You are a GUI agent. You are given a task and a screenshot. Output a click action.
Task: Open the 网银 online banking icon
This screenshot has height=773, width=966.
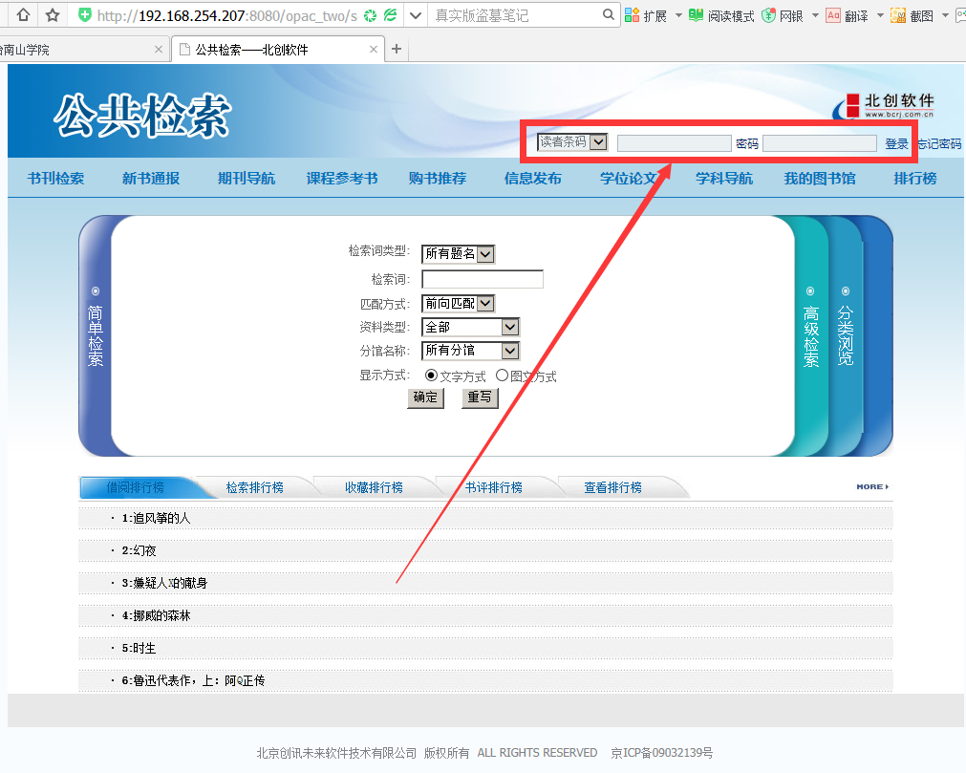coord(768,15)
